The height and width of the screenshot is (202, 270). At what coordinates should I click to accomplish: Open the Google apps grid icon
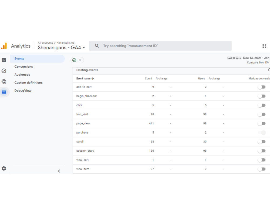pos(264,46)
